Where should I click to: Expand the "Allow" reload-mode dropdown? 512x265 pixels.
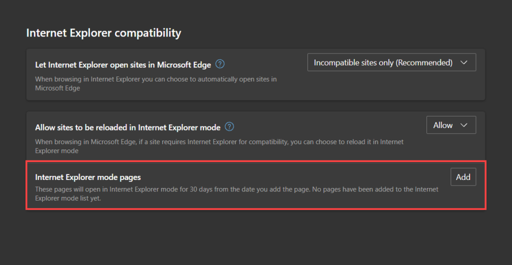click(x=451, y=125)
